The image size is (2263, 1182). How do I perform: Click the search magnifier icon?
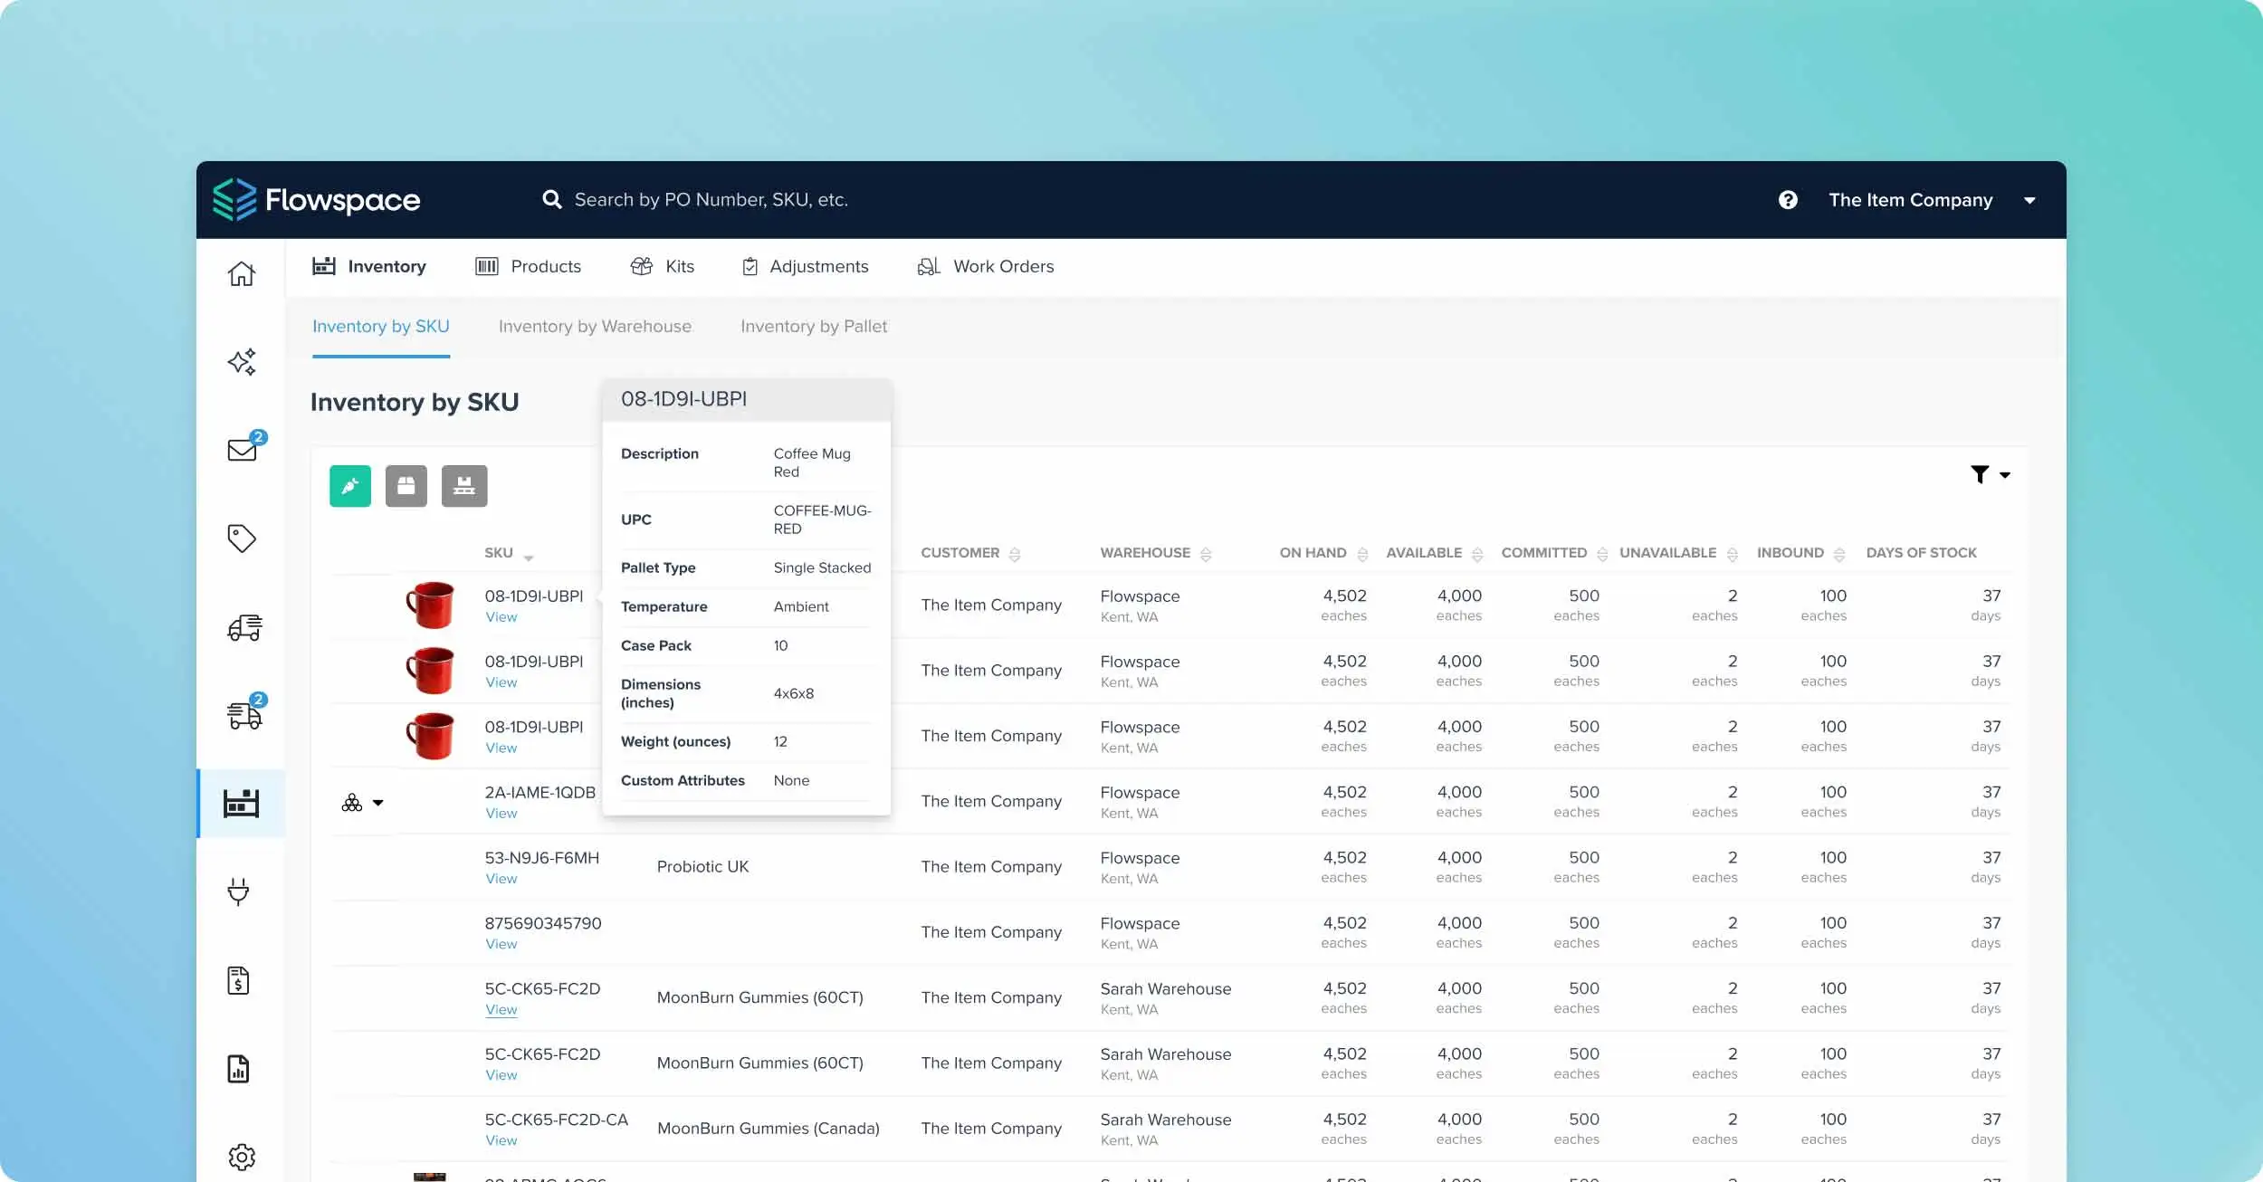click(551, 199)
